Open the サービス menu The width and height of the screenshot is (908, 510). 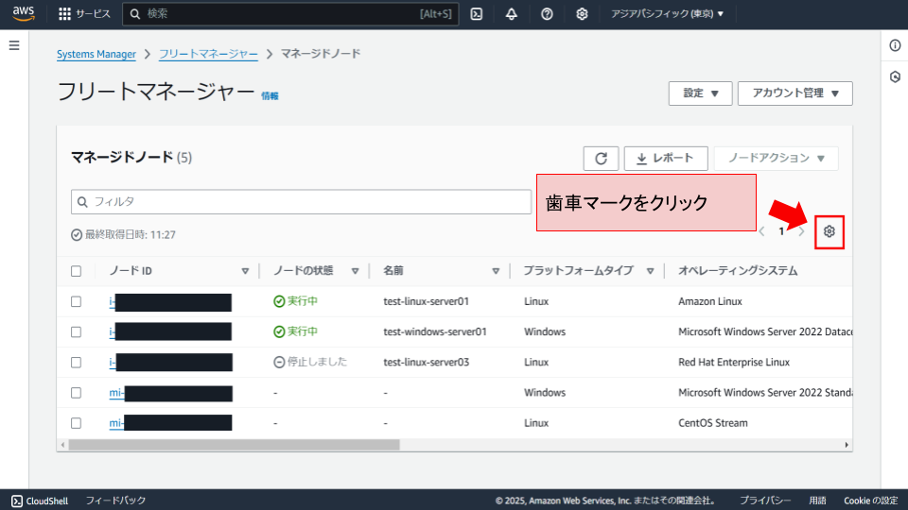pos(84,14)
